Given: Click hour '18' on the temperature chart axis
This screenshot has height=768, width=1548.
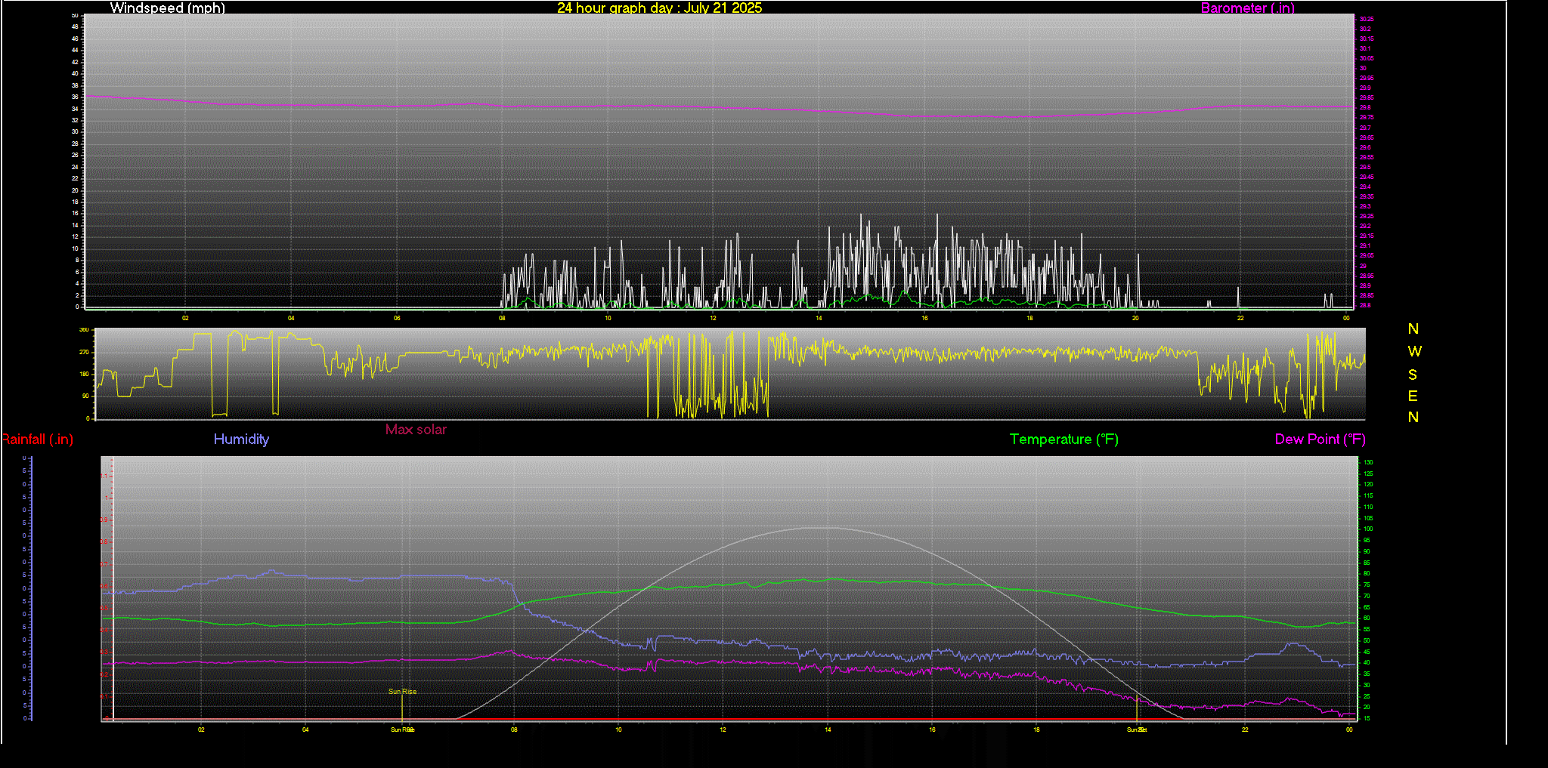Looking at the screenshot, I should [x=1036, y=729].
